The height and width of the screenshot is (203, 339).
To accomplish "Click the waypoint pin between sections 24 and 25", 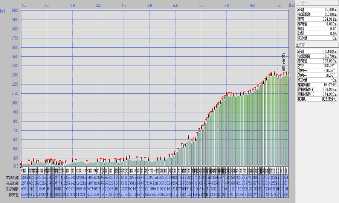I will pyautogui.click(x=87, y=162).
